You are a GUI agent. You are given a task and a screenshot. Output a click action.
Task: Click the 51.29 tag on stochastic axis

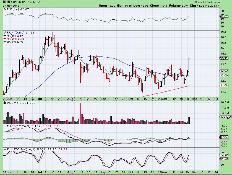(224, 159)
